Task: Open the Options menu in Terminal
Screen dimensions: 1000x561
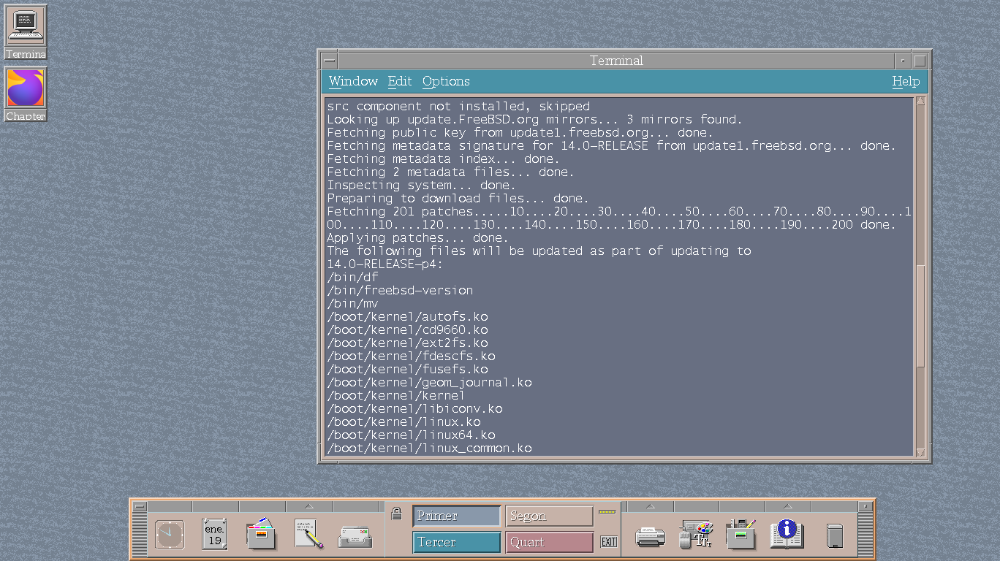Action: [446, 81]
